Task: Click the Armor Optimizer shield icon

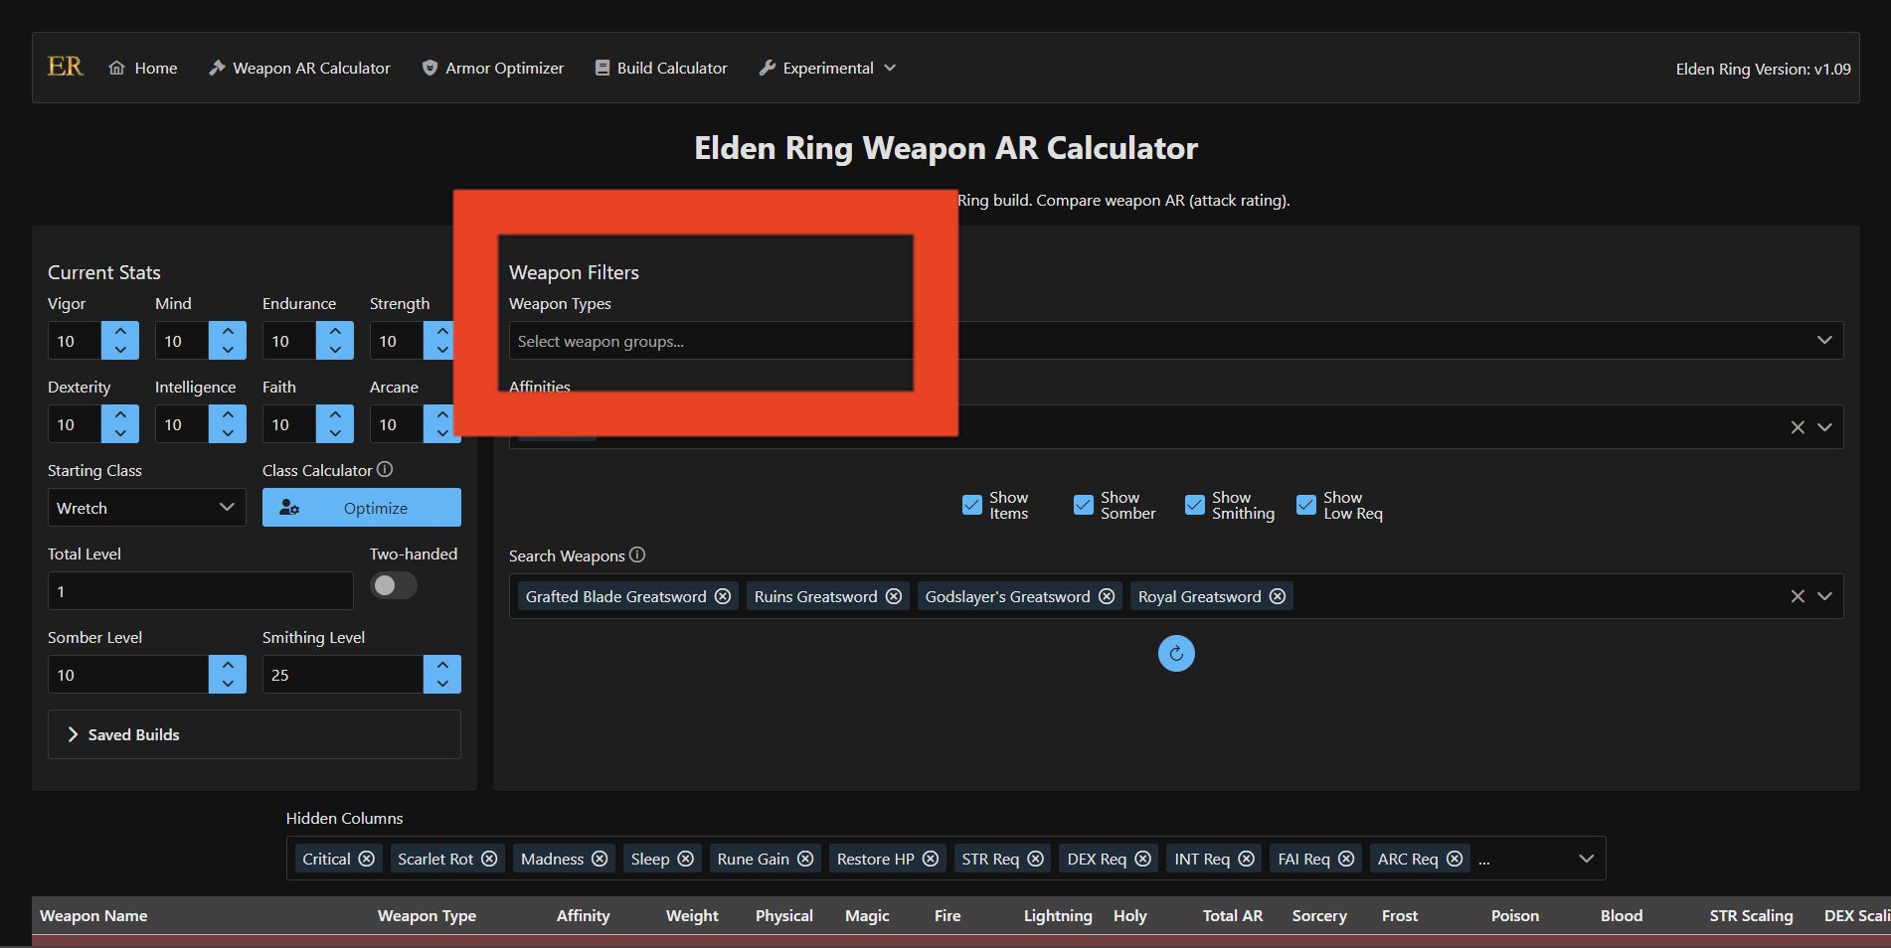Action: [x=430, y=68]
